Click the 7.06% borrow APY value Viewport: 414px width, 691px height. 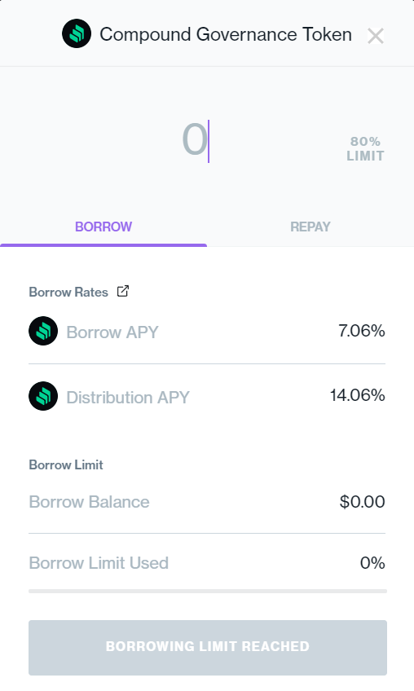(x=362, y=331)
